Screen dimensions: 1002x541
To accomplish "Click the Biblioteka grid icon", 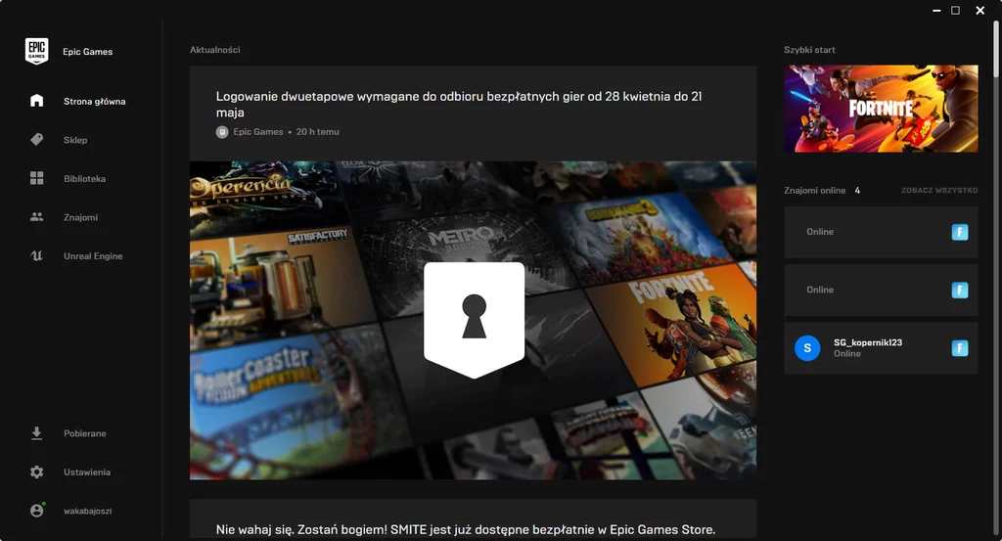I will [x=36, y=178].
